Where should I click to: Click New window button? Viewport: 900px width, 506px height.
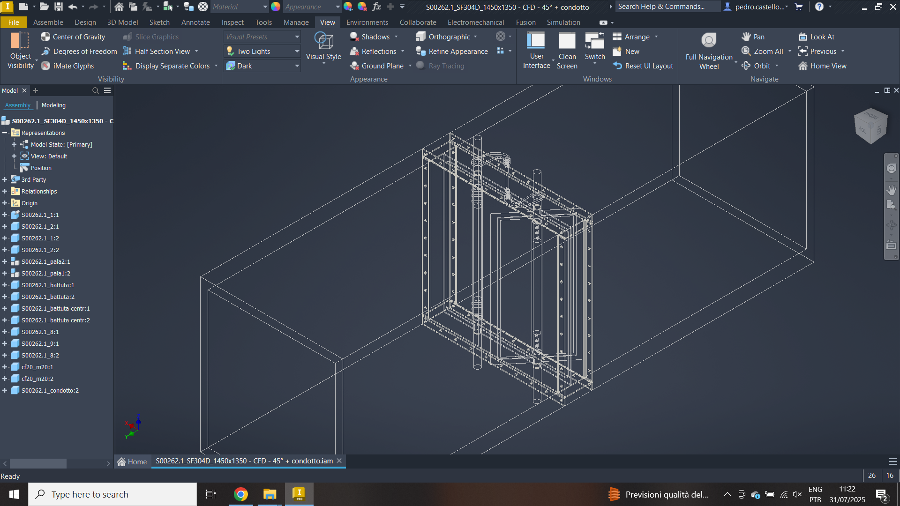[x=626, y=51]
